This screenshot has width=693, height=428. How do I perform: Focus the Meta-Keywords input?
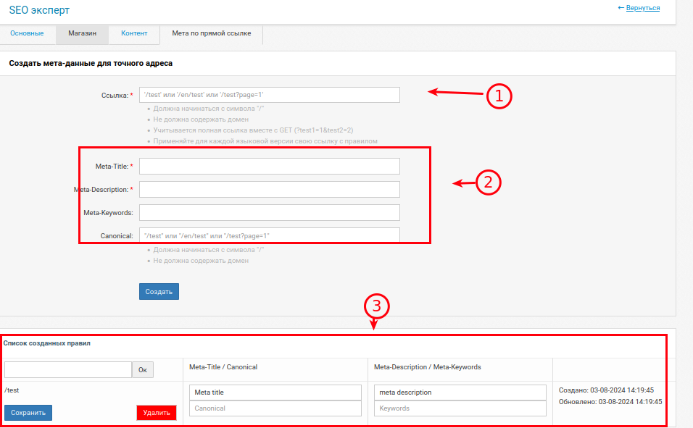(x=270, y=212)
